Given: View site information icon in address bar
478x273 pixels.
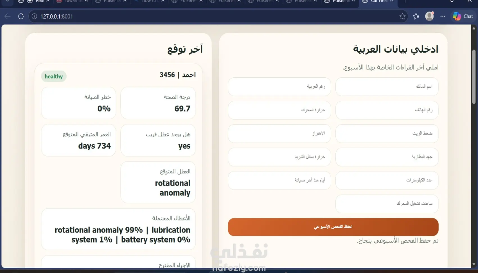Looking at the screenshot, I should tap(34, 16).
